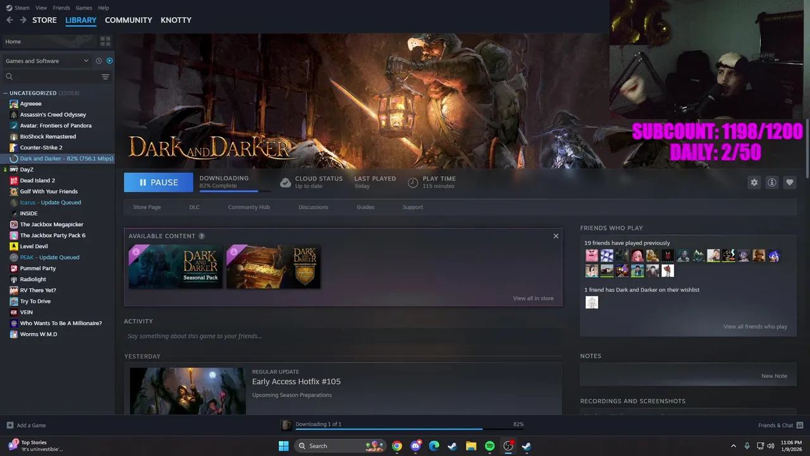Toggle the ready-to-play filter icon

[x=109, y=61]
